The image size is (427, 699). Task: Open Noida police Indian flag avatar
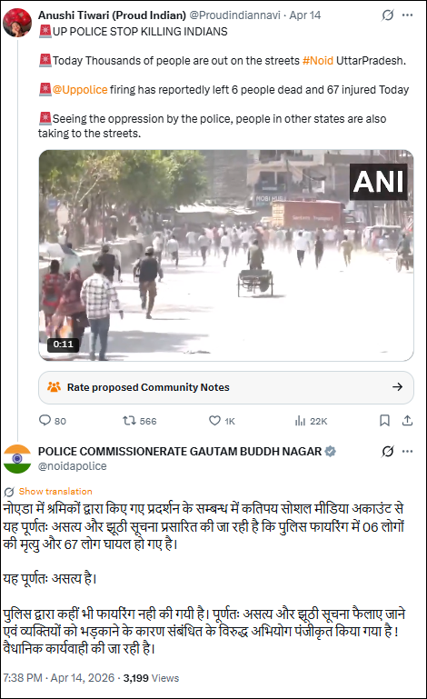(17, 459)
